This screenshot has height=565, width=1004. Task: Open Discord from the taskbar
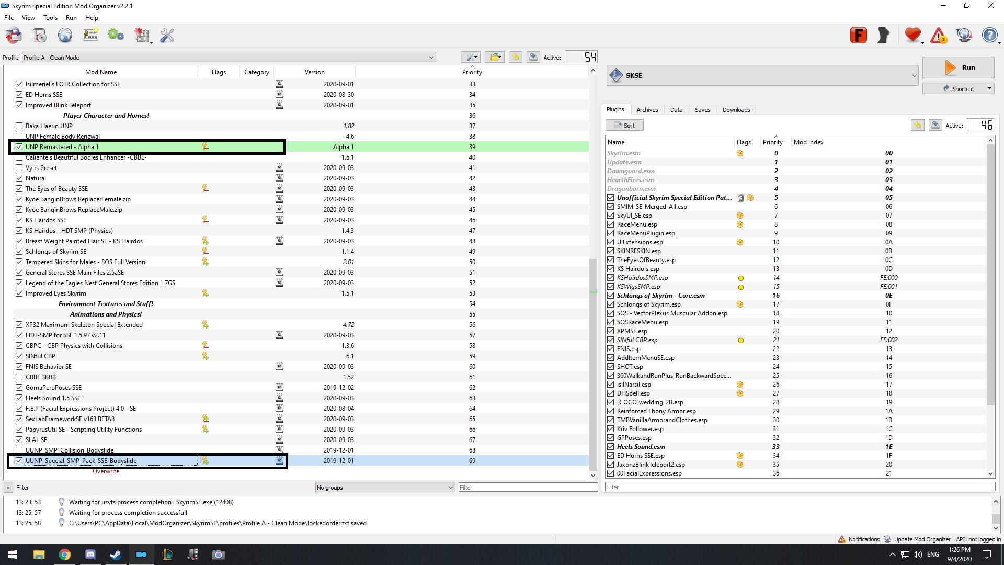coord(90,555)
